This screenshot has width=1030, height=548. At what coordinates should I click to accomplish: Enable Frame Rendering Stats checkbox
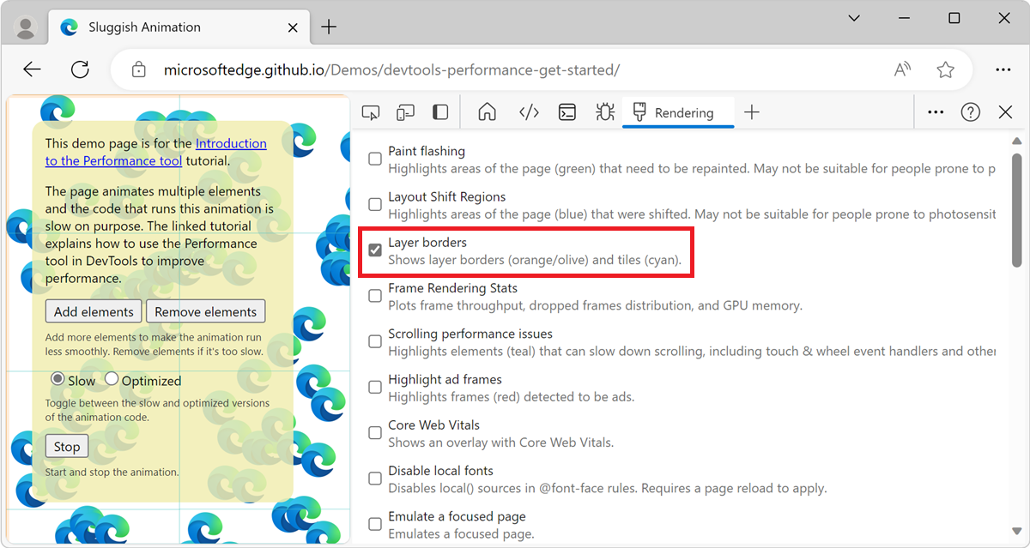[x=375, y=296]
